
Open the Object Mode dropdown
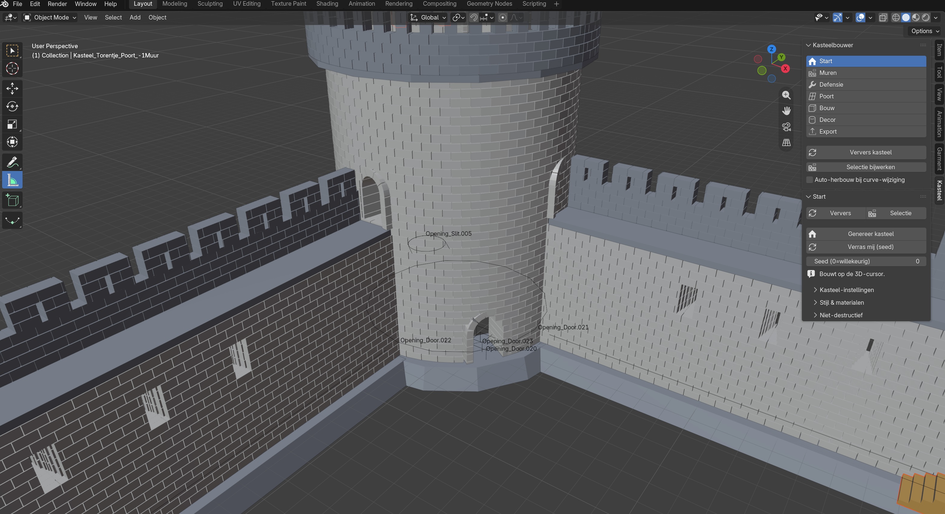coord(50,17)
